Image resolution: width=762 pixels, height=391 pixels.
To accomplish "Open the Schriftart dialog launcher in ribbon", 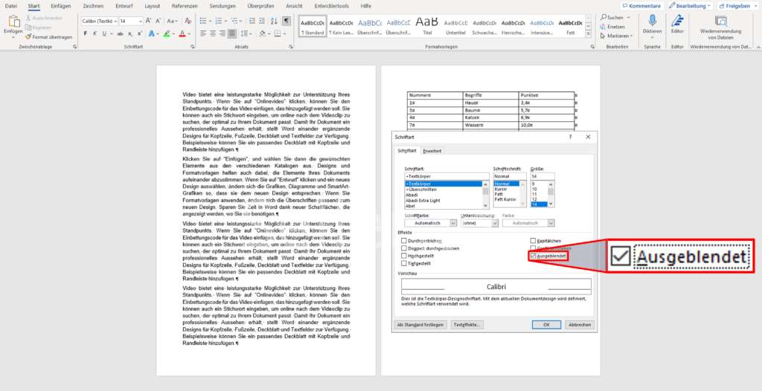I will click(x=193, y=47).
